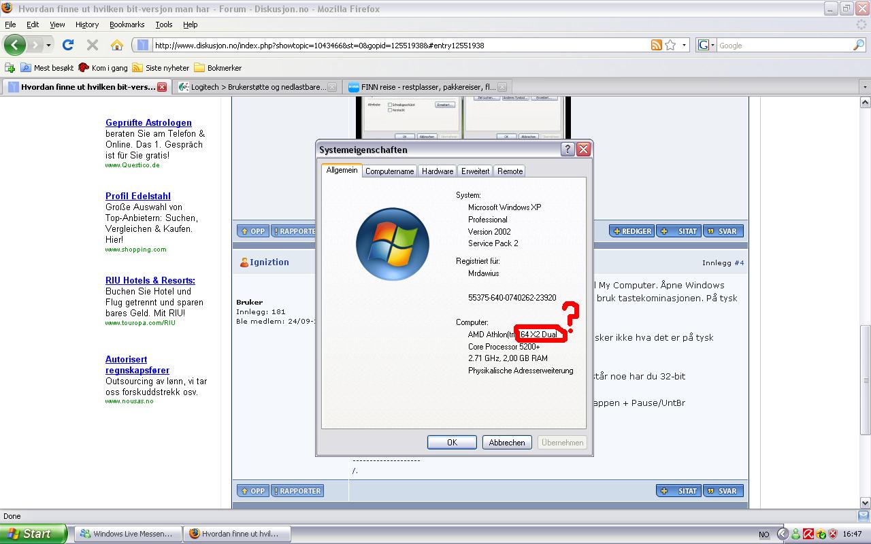Open the History menu
Image resolution: width=871 pixels, height=544 pixels.
tap(87, 24)
